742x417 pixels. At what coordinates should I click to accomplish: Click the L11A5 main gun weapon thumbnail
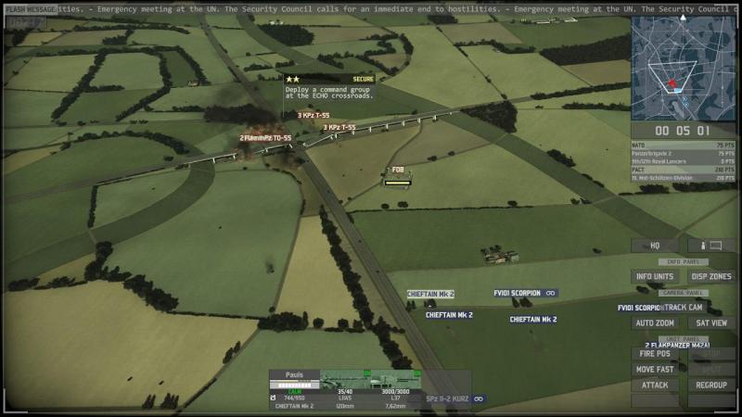pos(345,380)
